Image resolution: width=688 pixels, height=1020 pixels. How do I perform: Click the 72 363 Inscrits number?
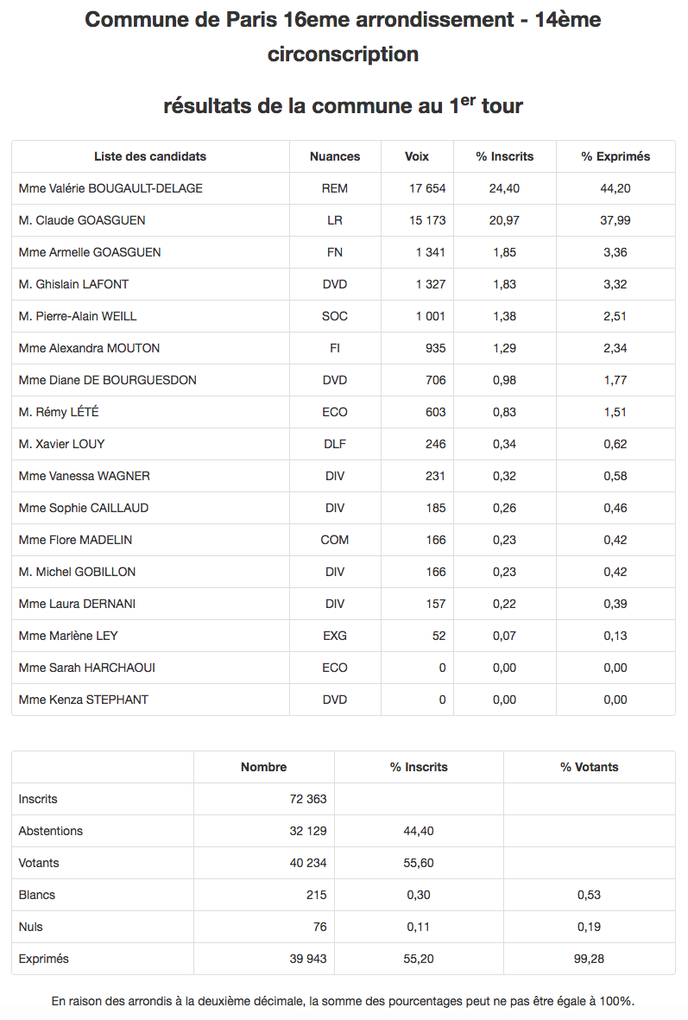click(x=308, y=799)
